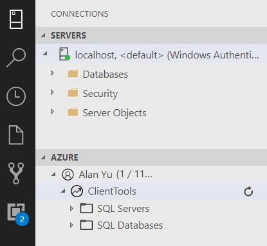Select the Databases tree item
Image resolution: width=267 pixels, height=246 pixels.
click(x=151, y=74)
